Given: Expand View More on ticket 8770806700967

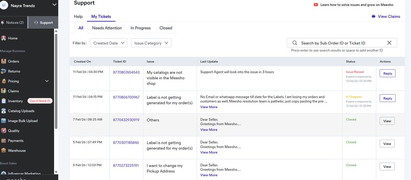Looking at the screenshot, I should [209, 107].
